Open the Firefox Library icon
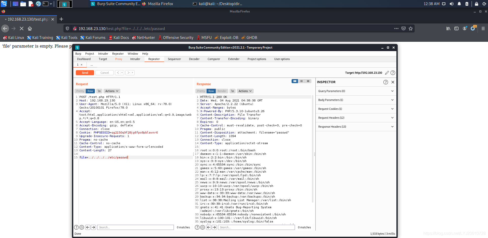This screenshot has width=488, height=238. click(x=448, y=28)
